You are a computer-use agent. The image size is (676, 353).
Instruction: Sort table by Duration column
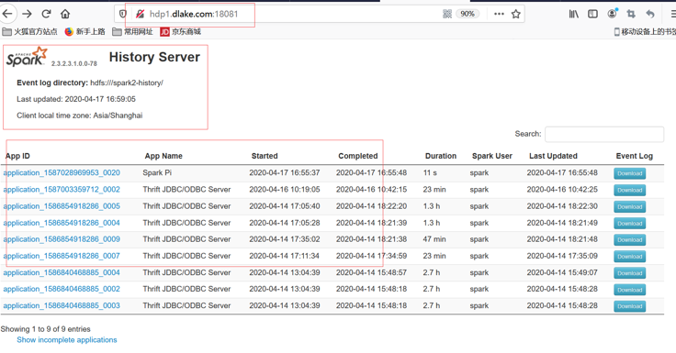(441, 156)
